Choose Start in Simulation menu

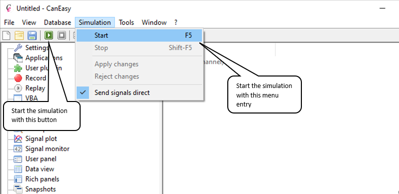pyautogui.click(x=140, y=35)
